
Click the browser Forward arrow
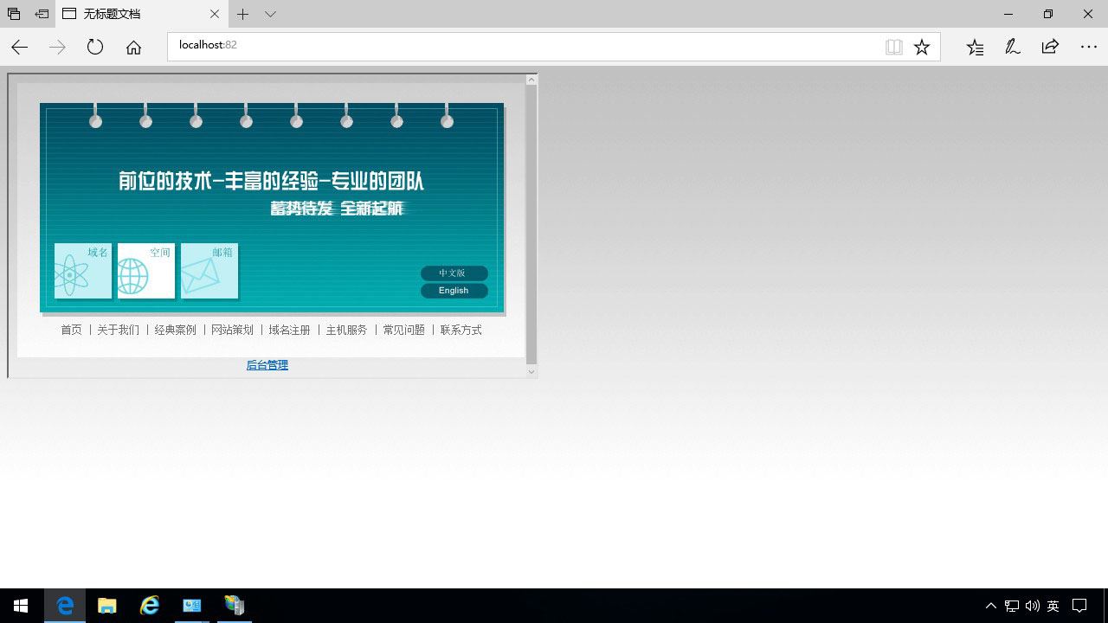[x=57, y=48]
